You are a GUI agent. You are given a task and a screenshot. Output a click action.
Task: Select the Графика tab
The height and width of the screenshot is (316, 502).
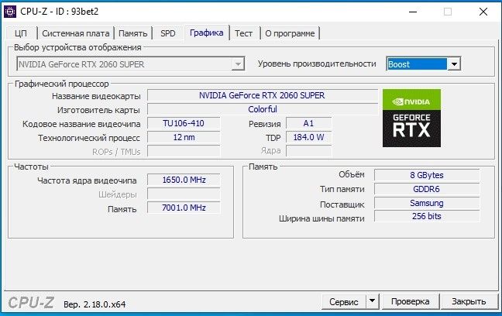(x=207, y=33)
